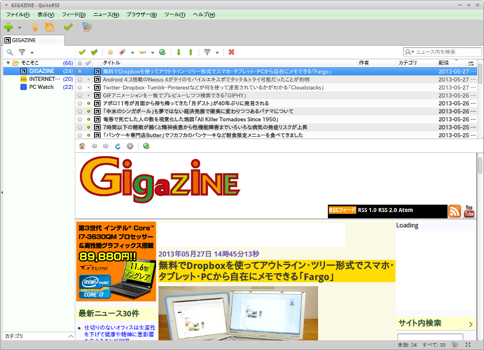This screenshot has height=350, width=484.
Task: Select the GIGAZINE tab
Action: (34, 40)
